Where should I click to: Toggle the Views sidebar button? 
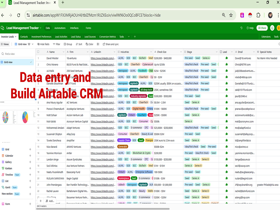[5, 44]
